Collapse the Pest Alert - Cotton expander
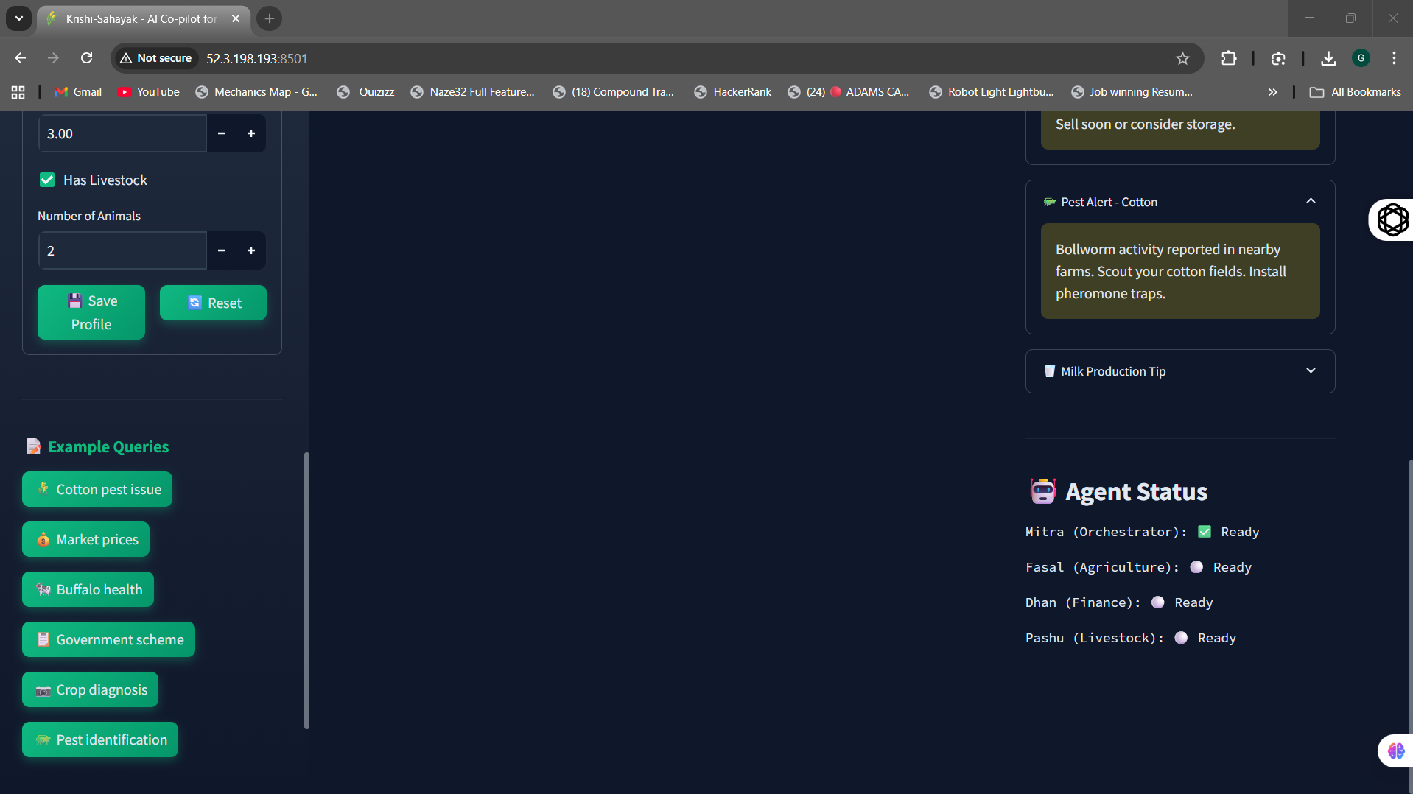 (1180, 202)
